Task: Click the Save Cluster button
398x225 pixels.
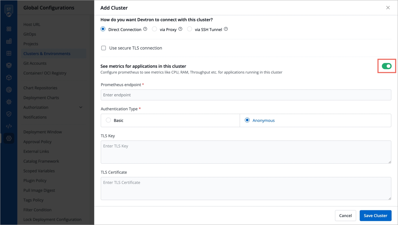Action: pos(375,216)
